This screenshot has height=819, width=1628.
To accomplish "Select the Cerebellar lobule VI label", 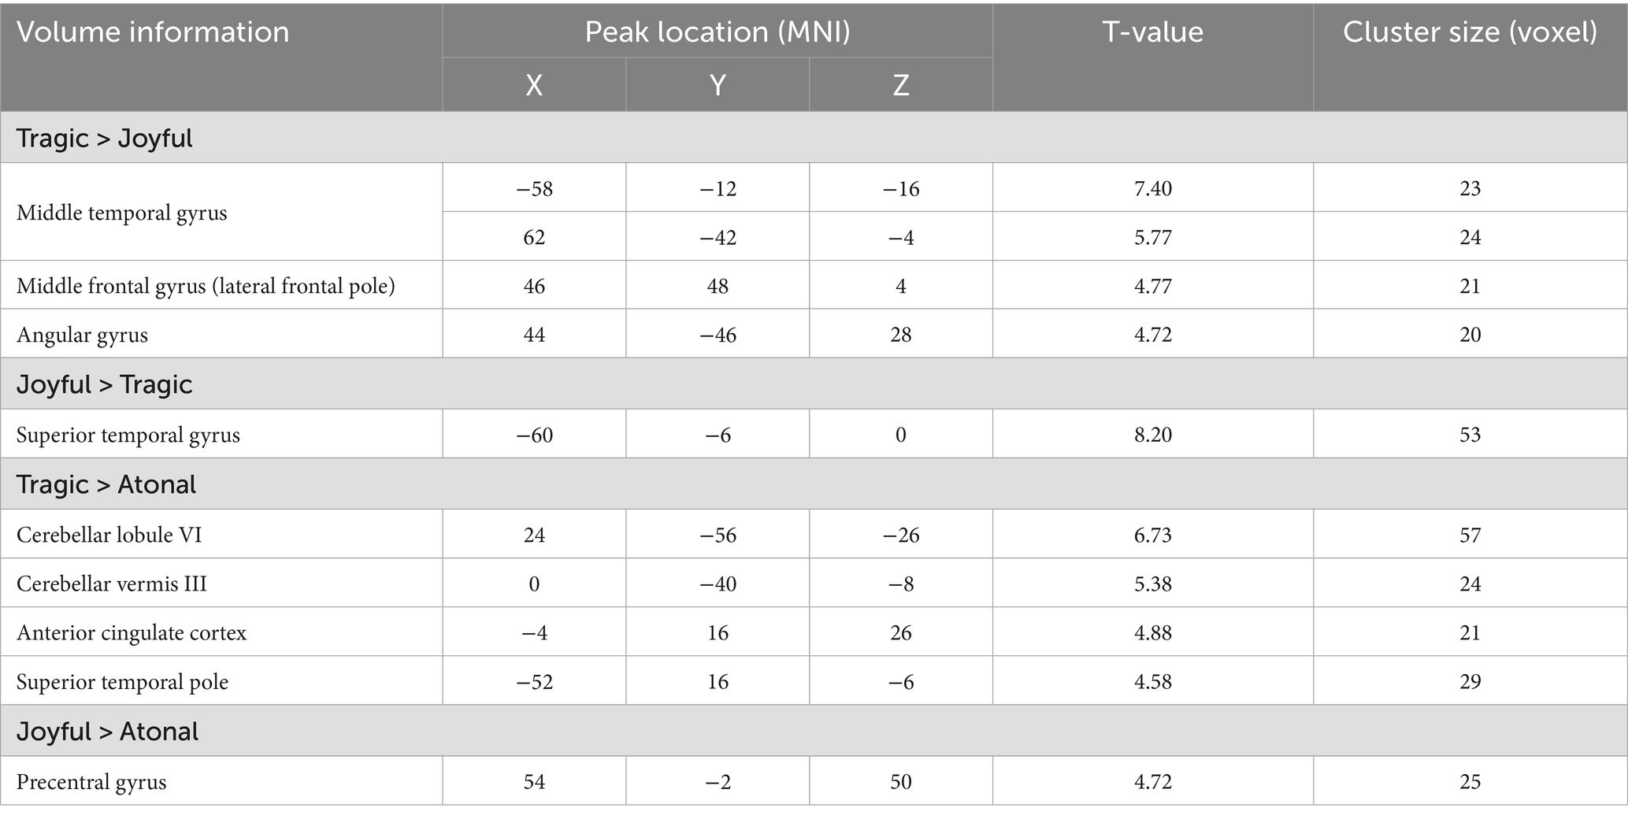I will (x=109, y=535).
